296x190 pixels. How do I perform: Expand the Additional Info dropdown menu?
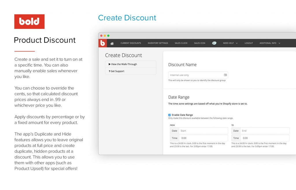(x=270, y=43)
